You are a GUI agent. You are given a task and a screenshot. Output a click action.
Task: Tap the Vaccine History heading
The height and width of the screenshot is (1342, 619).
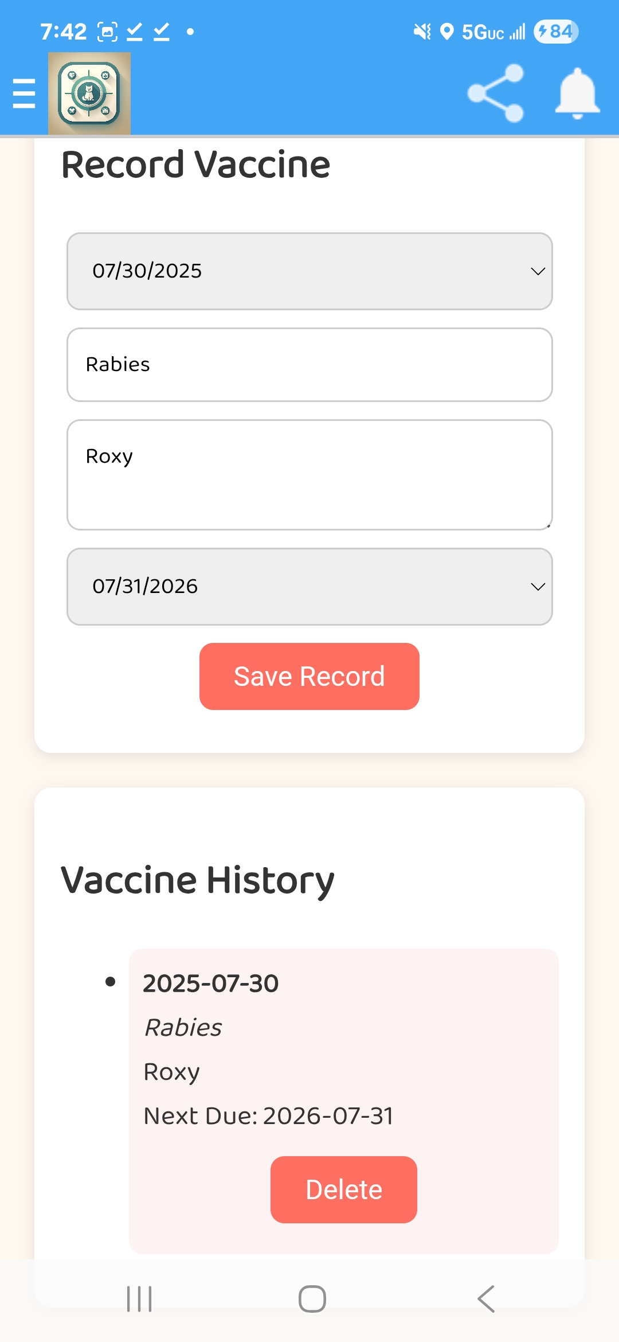click(198, 880)
